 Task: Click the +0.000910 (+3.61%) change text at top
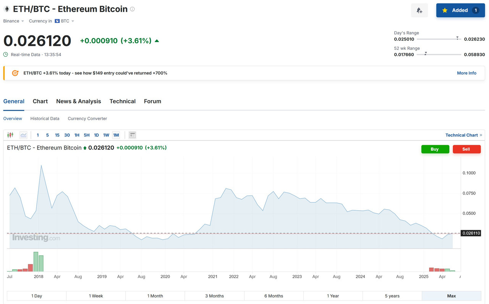click(116, 41)
